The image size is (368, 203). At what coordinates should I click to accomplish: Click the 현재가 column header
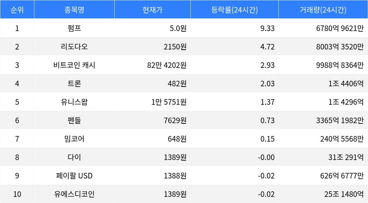click(152, 10)
